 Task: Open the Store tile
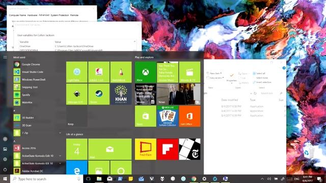pos(145,116)
